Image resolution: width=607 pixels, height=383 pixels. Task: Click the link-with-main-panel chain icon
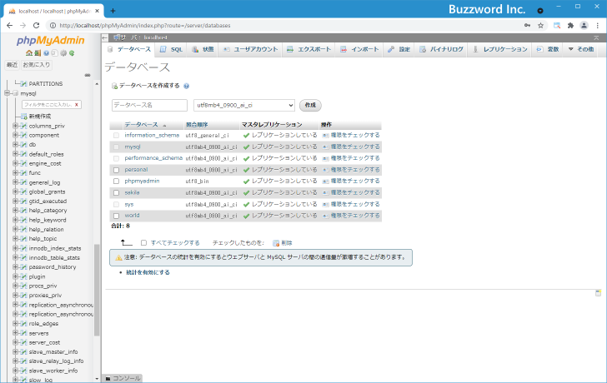pos(88,75)
